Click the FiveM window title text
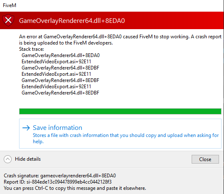The height and width of the screenshot is (194, 224). (x=10, y=5)
